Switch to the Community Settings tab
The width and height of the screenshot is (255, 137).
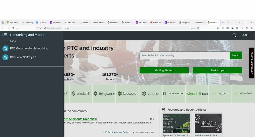(99, 22)
